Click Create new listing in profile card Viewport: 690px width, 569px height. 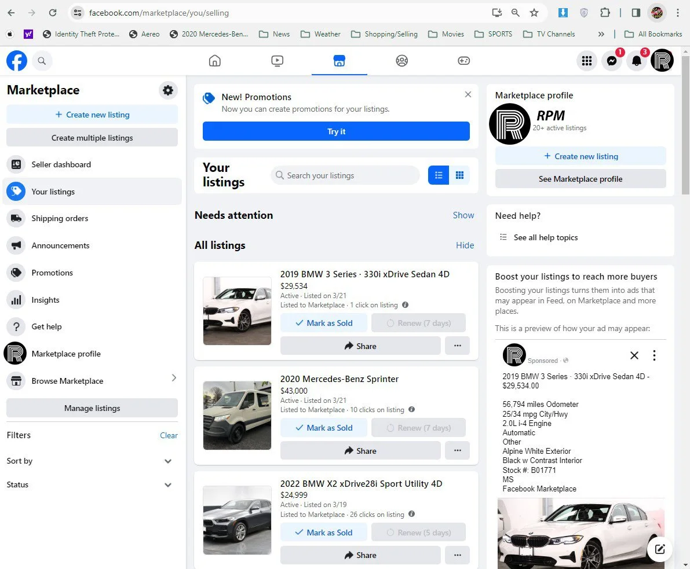pyautogui.click(x=581, y=156)
